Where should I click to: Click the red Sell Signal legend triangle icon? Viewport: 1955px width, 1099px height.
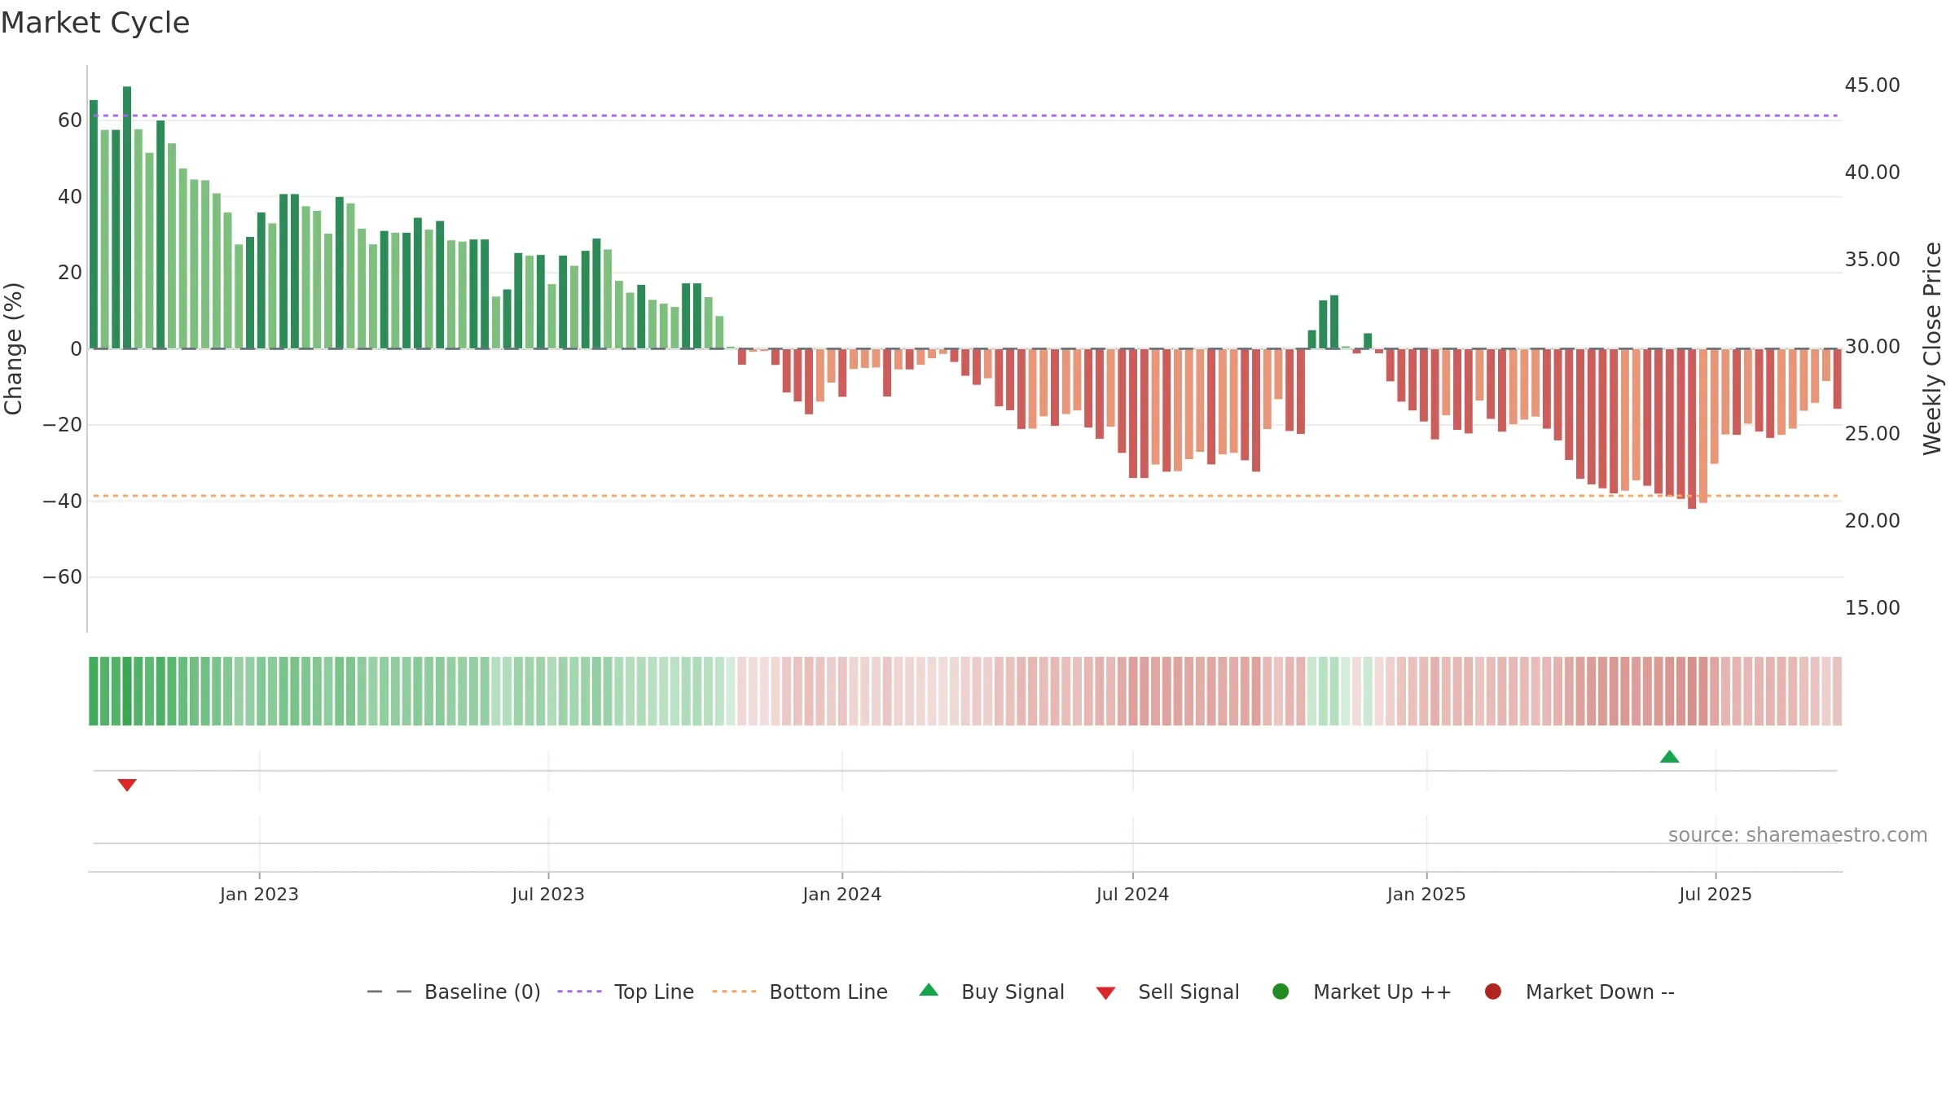tap(1105, 993)
